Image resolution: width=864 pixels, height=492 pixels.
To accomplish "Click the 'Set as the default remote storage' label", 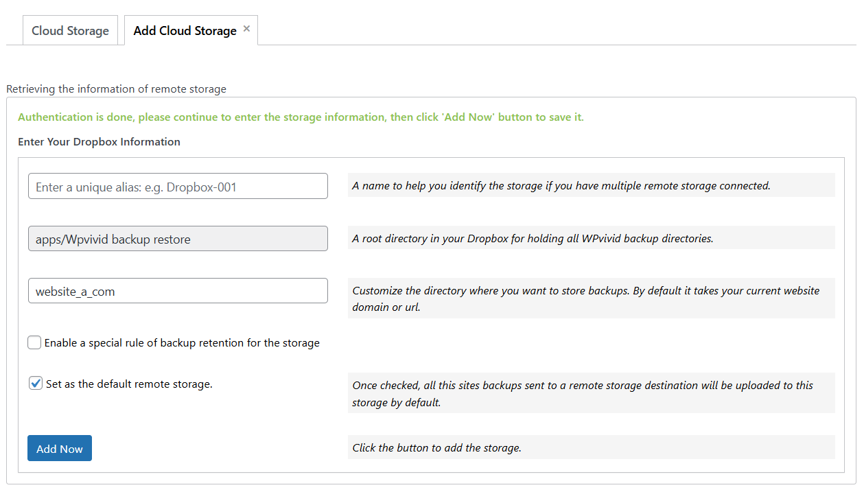I will (129, 384).
